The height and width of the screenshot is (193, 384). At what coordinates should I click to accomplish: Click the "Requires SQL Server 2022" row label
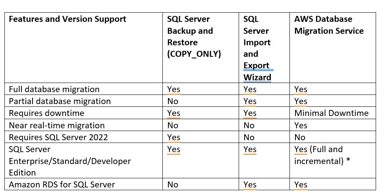point(58,137)
